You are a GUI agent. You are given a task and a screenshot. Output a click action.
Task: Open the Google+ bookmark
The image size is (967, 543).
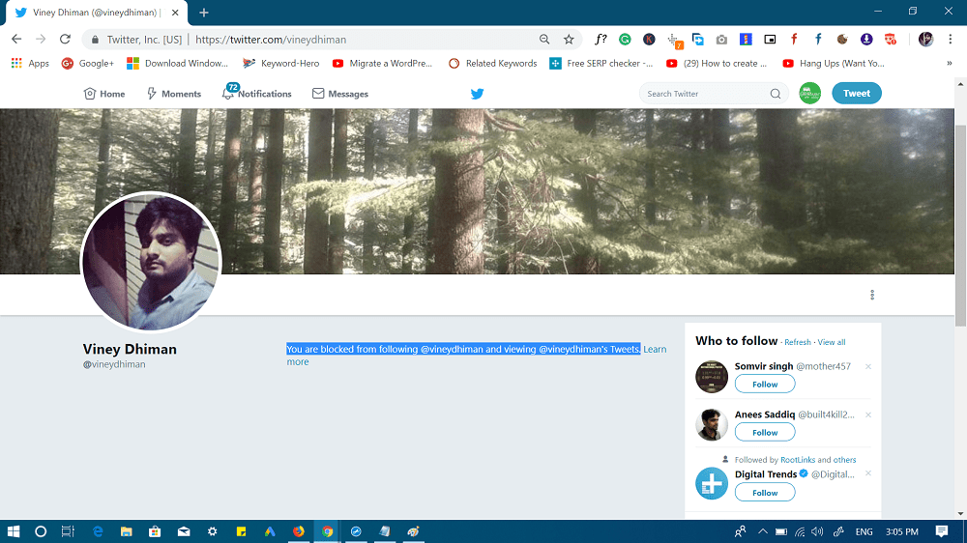tap(88, 63)
